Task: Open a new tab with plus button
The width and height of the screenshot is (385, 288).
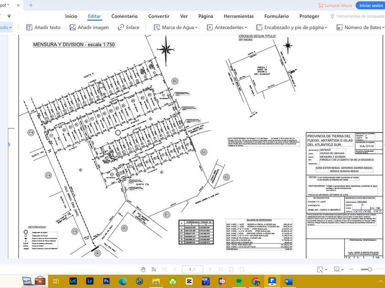Action: [x=31, y=5]
